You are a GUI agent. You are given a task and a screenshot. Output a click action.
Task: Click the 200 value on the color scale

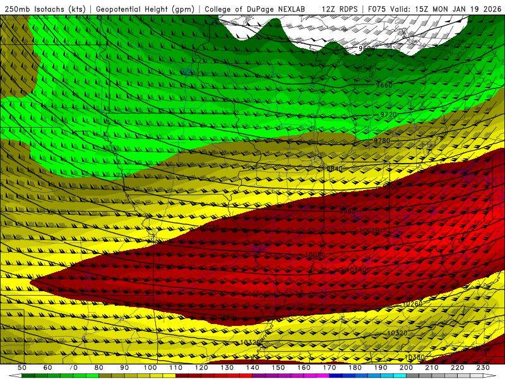(407, 368)
